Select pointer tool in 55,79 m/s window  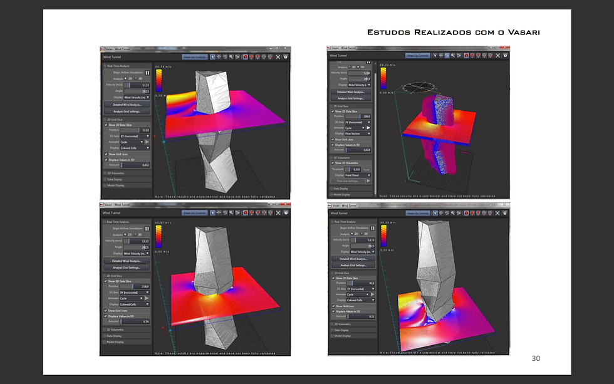point(212,57)
